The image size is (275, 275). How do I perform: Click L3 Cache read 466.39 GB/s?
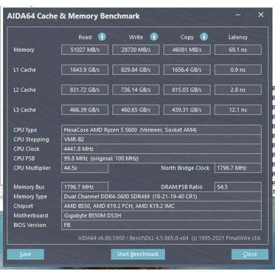click(x=85, y=110)
